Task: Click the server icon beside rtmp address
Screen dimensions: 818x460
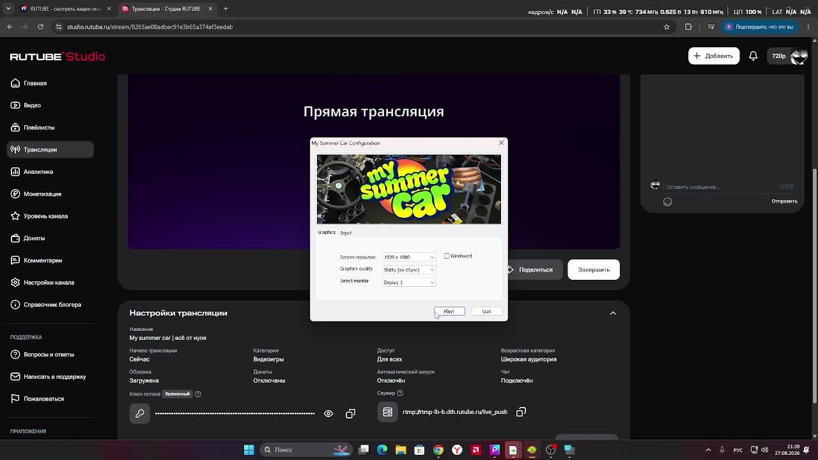Action: coord(387,412)
